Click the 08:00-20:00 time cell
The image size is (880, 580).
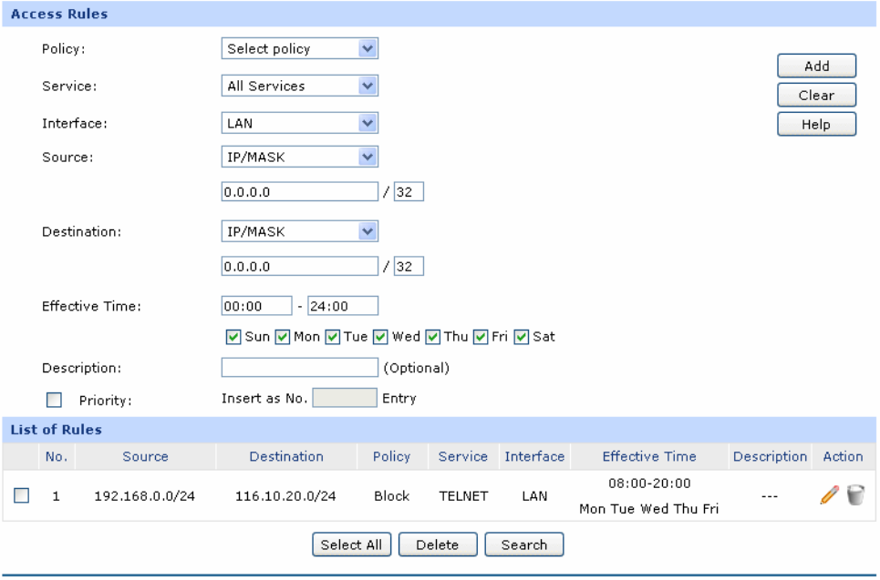point(649,483)
